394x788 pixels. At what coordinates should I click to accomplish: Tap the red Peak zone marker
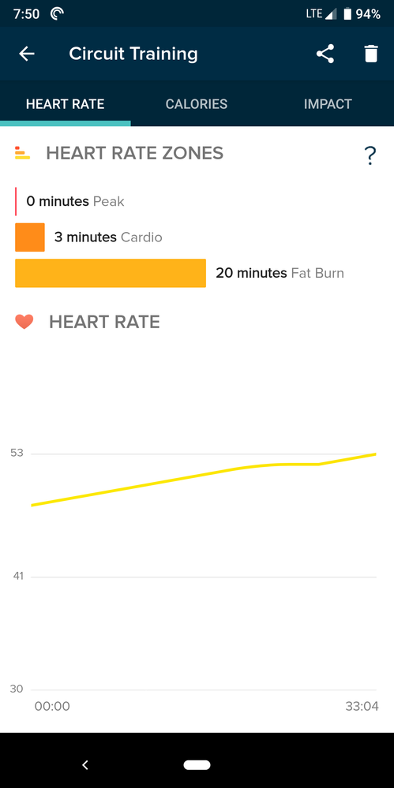point(16,201)
